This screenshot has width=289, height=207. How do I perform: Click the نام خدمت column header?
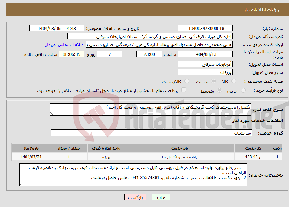tap(179, 148)
